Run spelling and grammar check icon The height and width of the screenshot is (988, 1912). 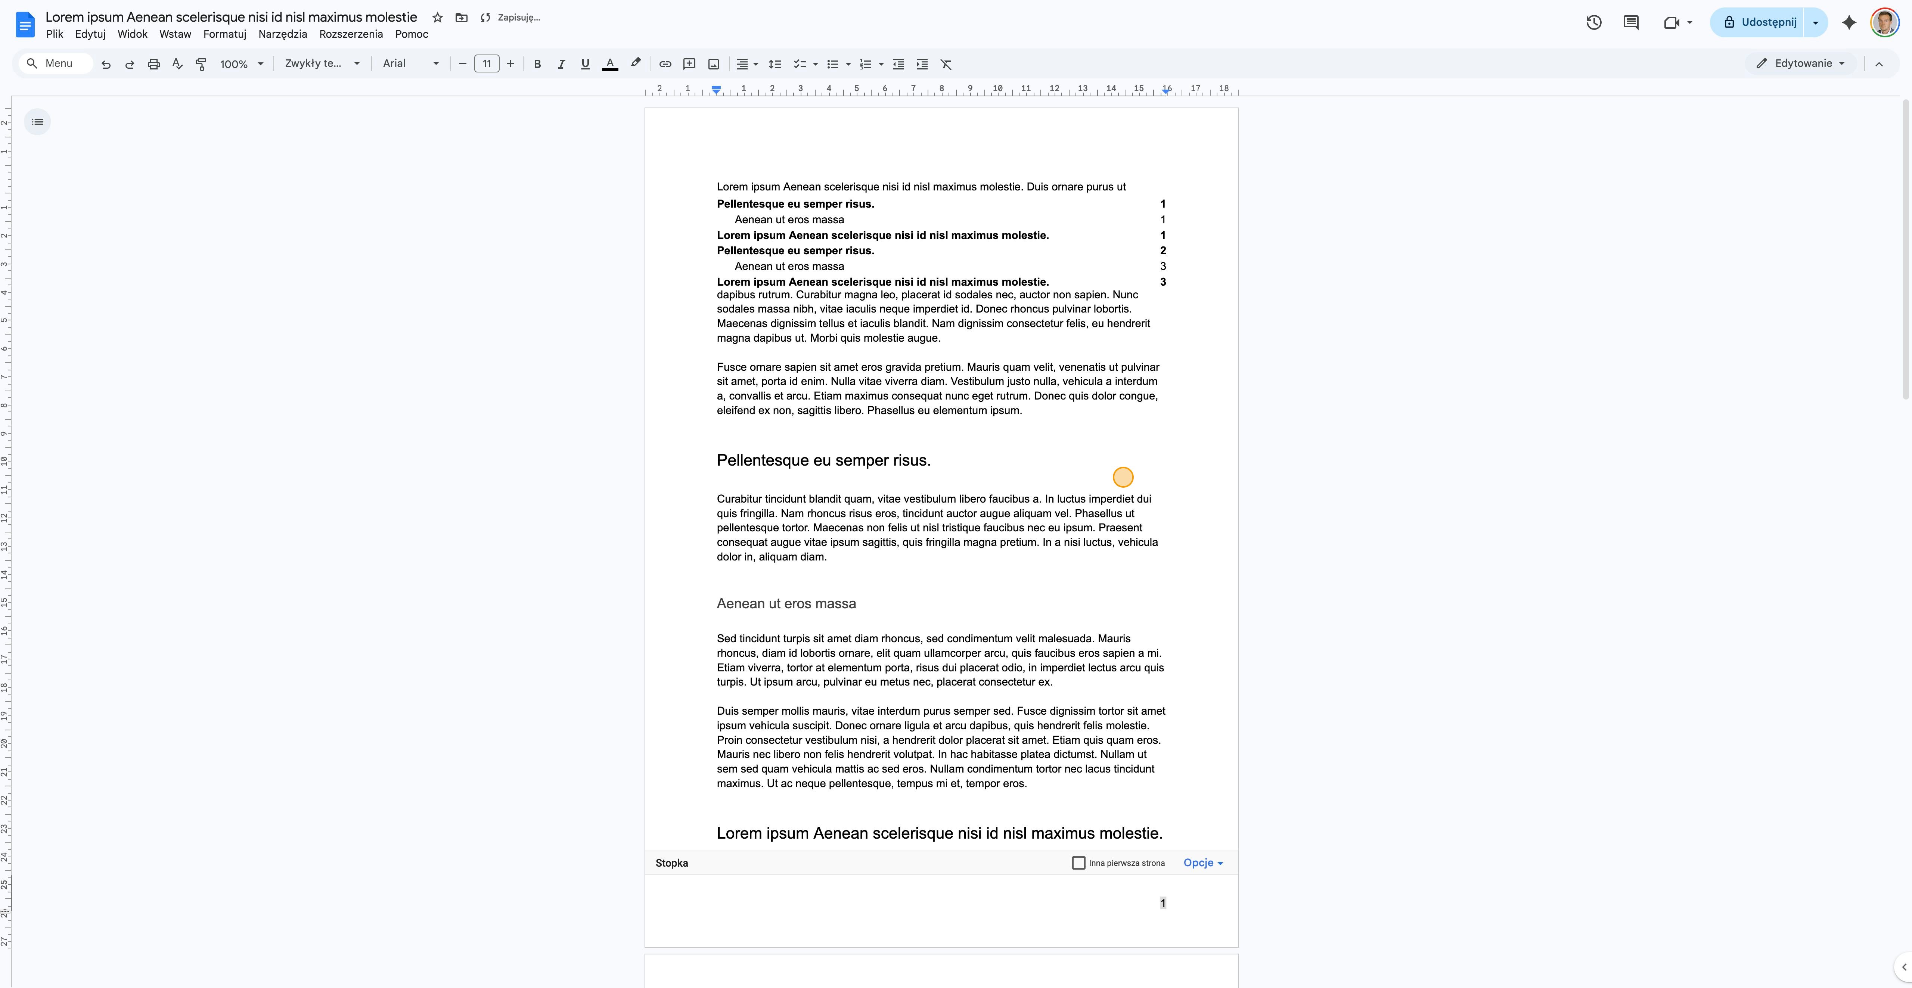pos(177,65)
